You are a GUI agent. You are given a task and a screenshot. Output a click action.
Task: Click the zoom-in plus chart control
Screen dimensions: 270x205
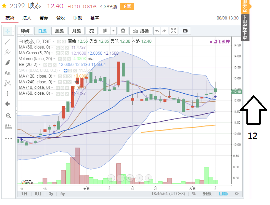pyautogui.click(x=139, y=178)
